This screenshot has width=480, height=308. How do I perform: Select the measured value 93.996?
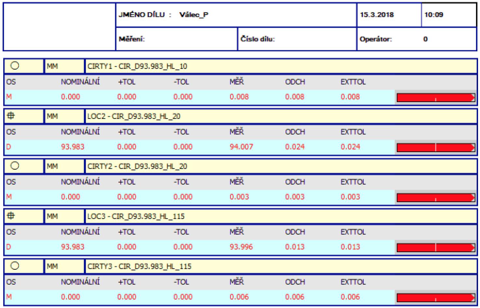click(241, 247)
